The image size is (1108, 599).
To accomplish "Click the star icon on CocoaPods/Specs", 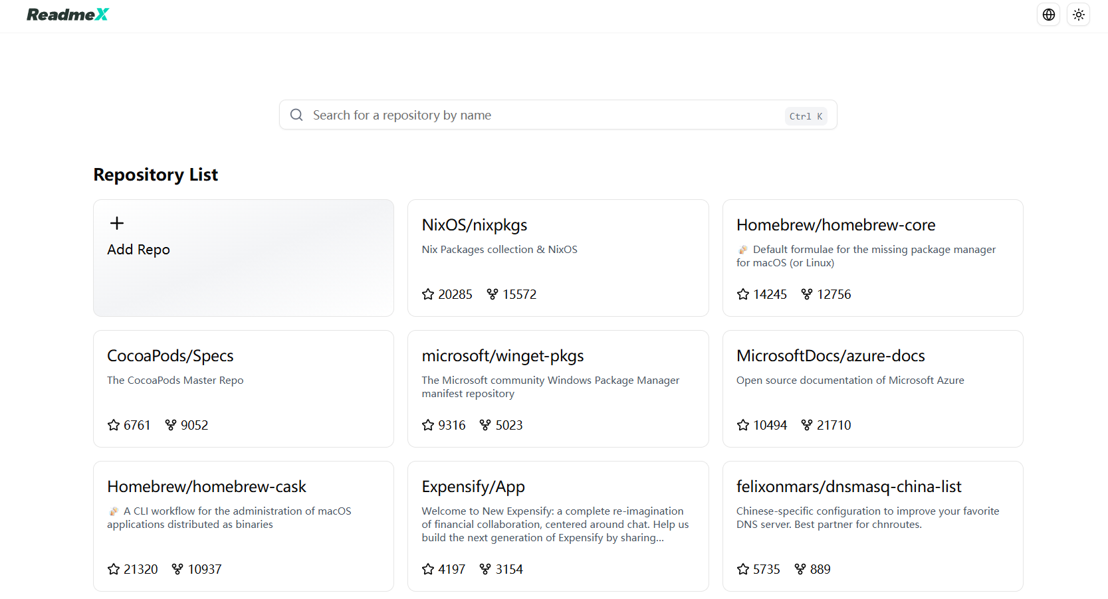I will [114, 425].
